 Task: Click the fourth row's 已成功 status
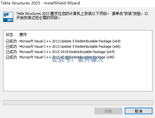click(11, 57)
